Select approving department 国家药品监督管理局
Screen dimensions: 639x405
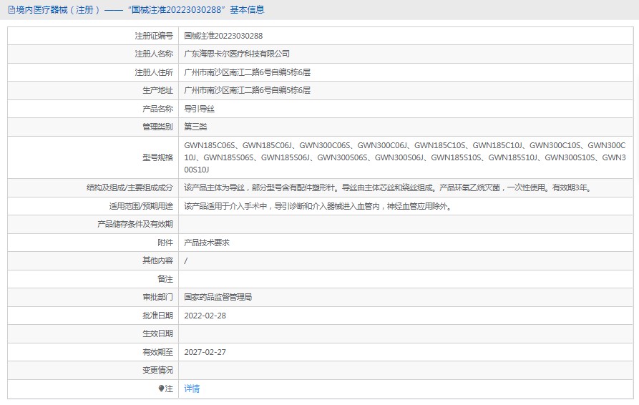coord(218,297)
